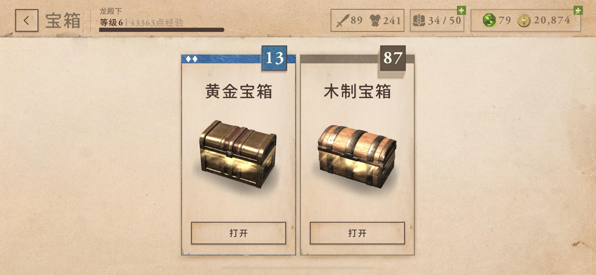Buy more currency with green plus
The image size is (596, 275).
click(x=578, y=10)
